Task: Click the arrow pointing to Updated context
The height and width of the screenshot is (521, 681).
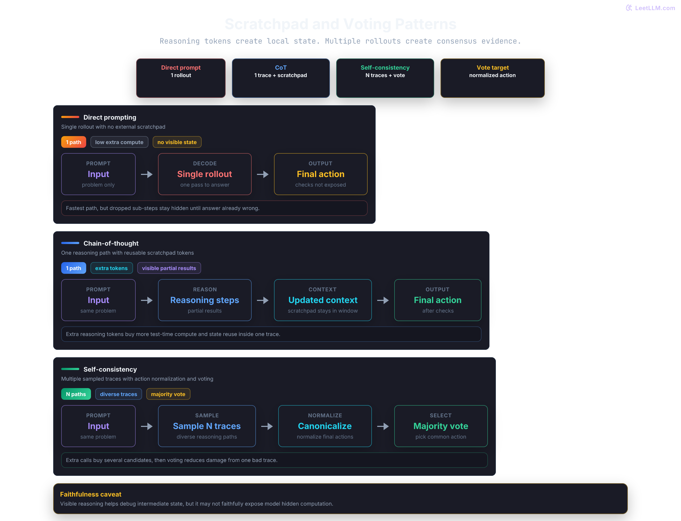Action: tap(263, 300)
